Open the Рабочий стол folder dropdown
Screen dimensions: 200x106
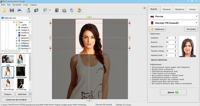point(16,18)
